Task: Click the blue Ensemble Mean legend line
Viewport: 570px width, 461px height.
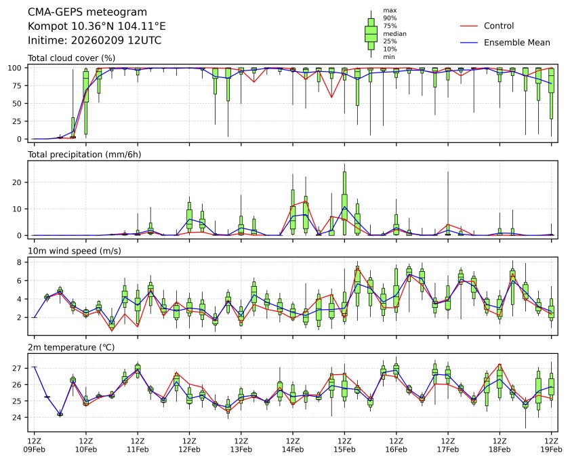Action: click(469, 43)
